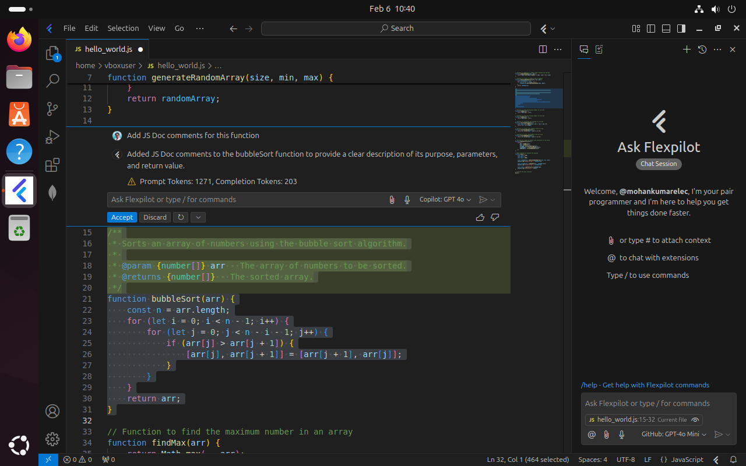Open the Search view in the sidebar

52,81
